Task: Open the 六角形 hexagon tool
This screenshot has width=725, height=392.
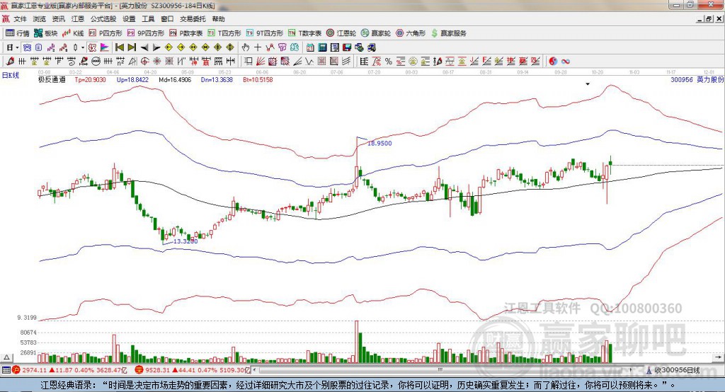Action: pos(411,33)
